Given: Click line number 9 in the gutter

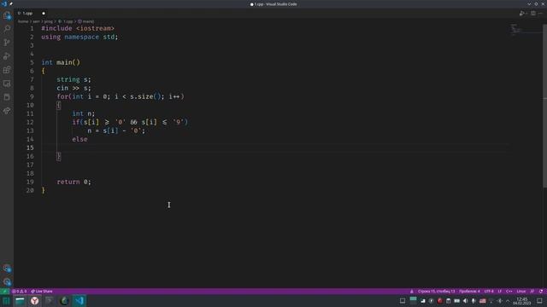Looking at the screenshot, I should click(32, 96).
